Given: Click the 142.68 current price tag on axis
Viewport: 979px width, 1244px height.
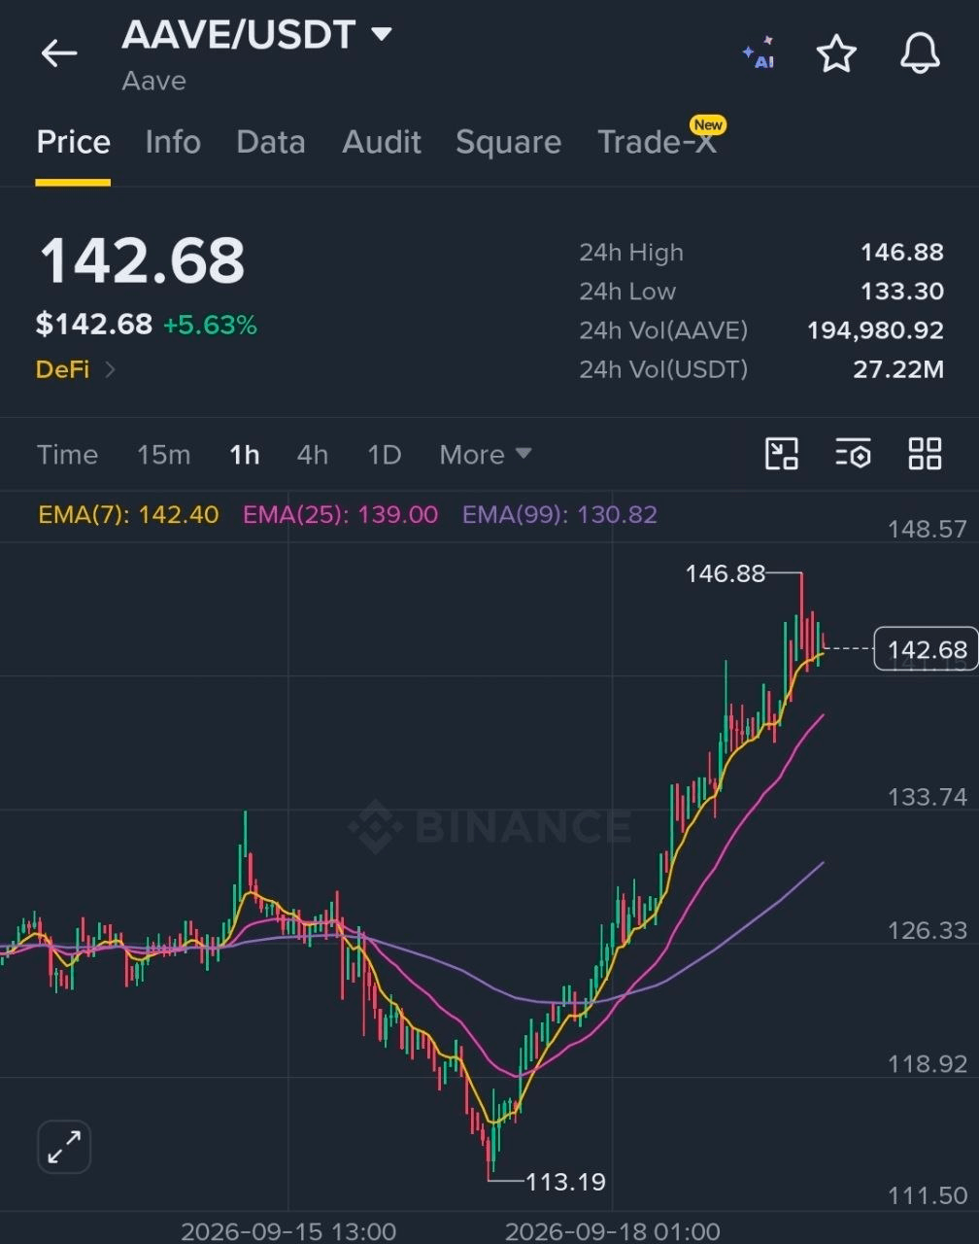Looking at the screenshot, I should click(927, 649).
